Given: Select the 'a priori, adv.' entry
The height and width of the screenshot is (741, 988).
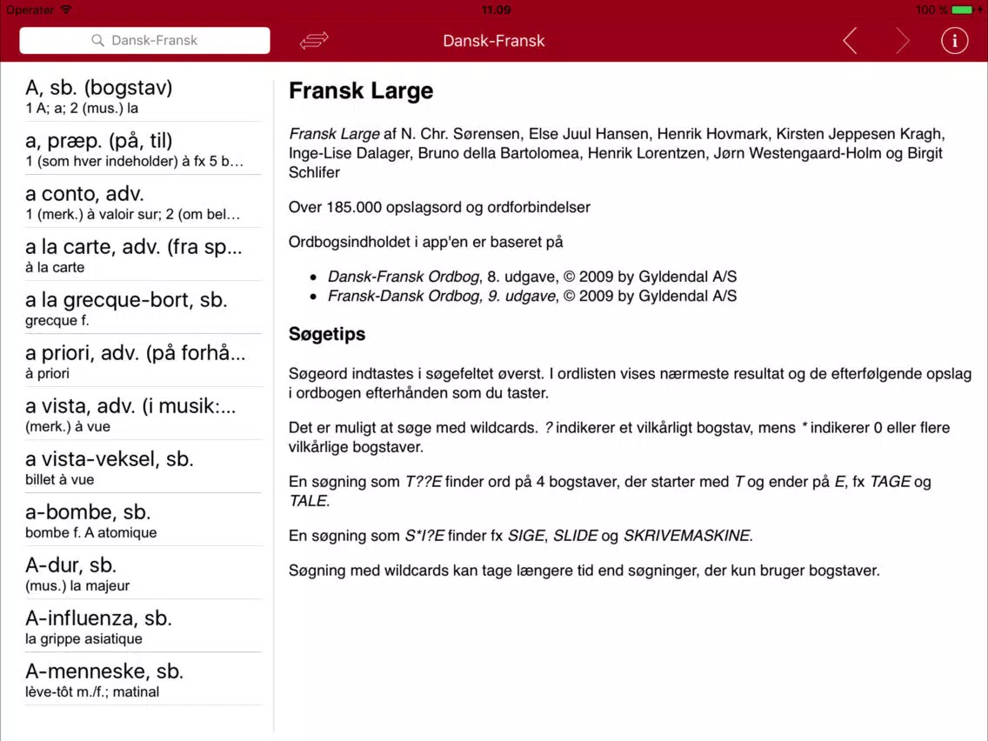Looking at the screenshot, I should (x=143, y=361).
